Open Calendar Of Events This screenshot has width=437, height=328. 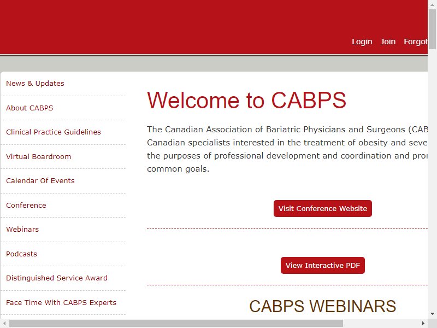[x=40, y=181]
